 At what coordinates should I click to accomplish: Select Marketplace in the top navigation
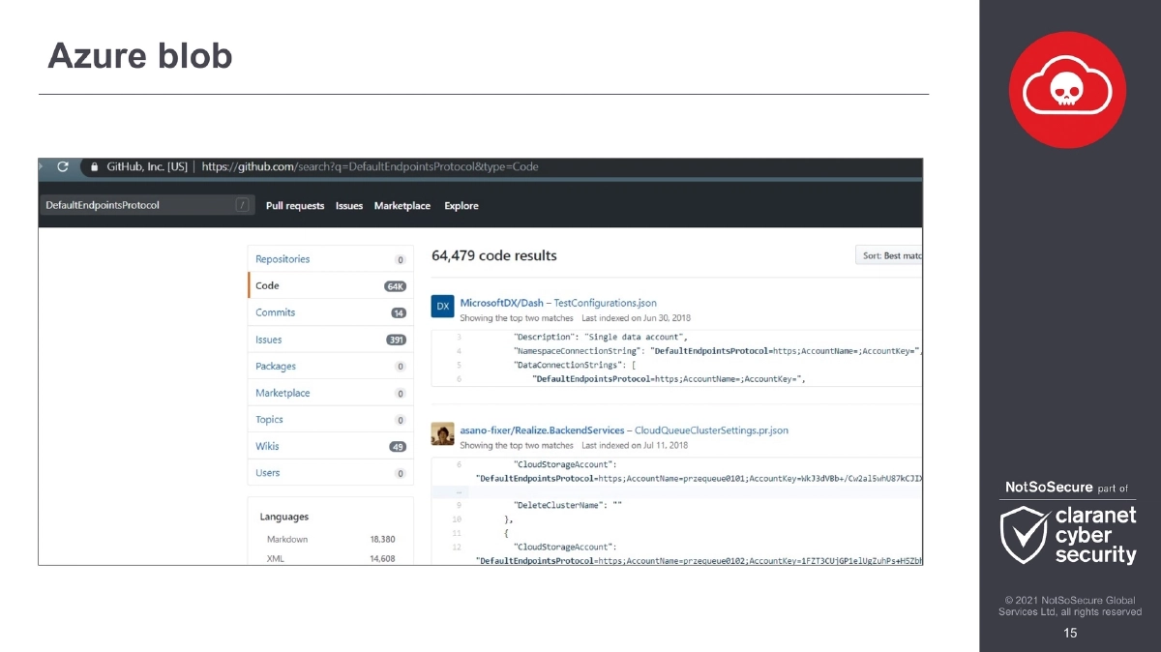pyautogui.click(x=402, y=205)
